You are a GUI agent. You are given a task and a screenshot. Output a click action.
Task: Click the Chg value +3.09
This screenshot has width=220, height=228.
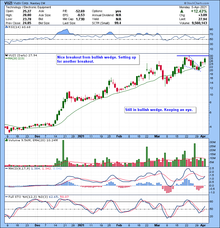[x=202, y=15]
